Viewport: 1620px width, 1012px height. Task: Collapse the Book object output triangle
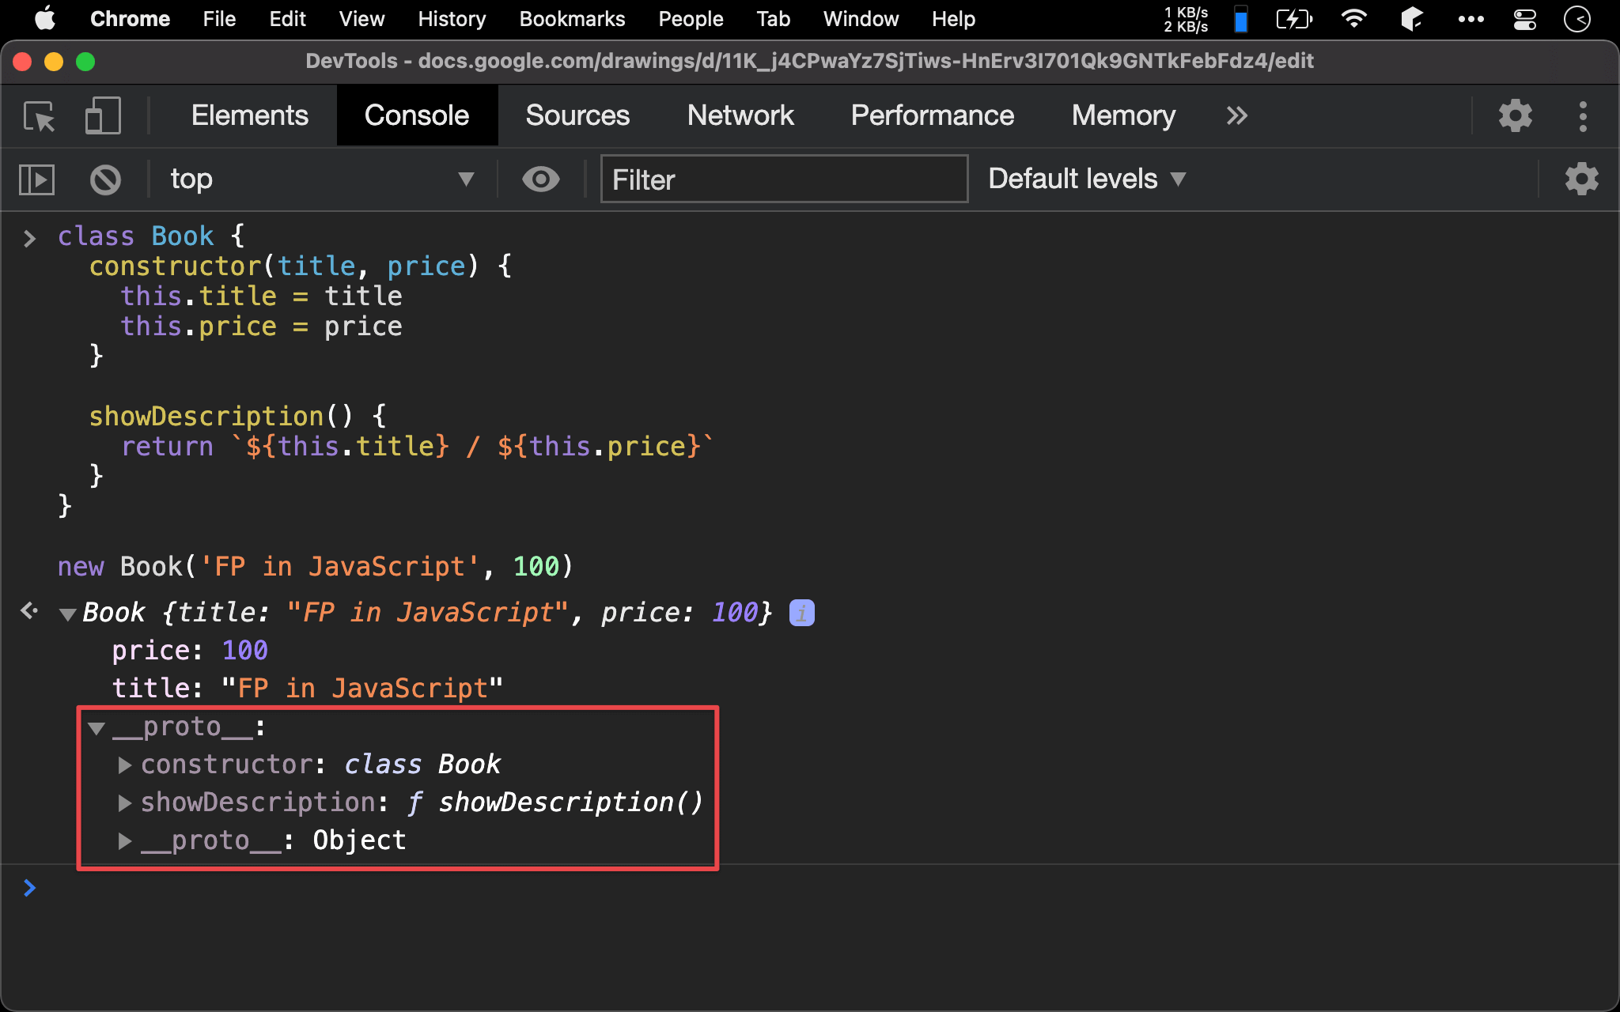pyautogui.click(x=67, y=614)
